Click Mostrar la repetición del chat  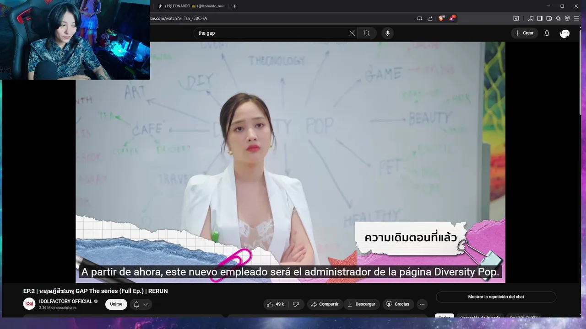[496, 297]
